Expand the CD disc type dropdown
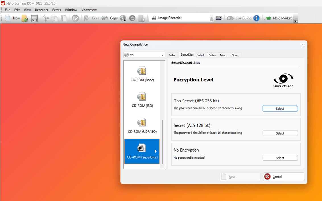This screenshot has height=201, width=322. 144,55
